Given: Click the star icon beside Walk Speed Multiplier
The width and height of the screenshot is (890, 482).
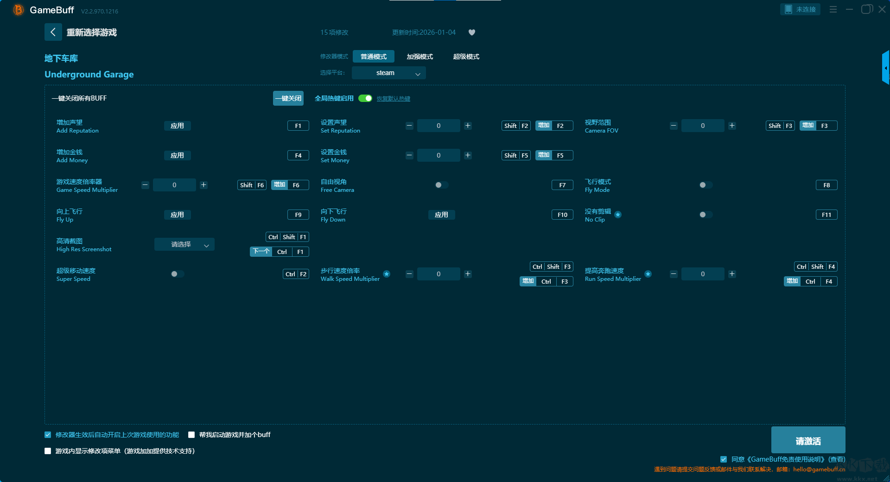Looking at the screenshot, I should [x=387, y=274].
